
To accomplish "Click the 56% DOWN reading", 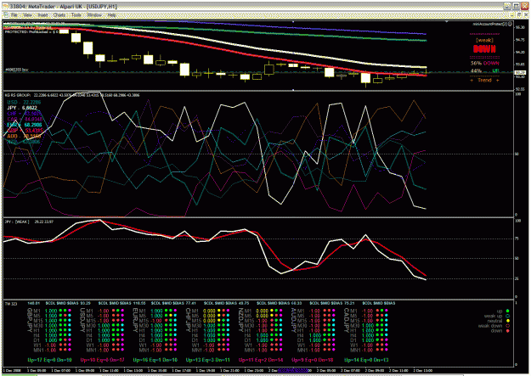I will coord(484,64).
